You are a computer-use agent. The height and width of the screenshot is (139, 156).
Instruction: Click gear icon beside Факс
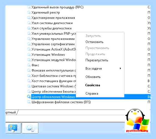29,65
